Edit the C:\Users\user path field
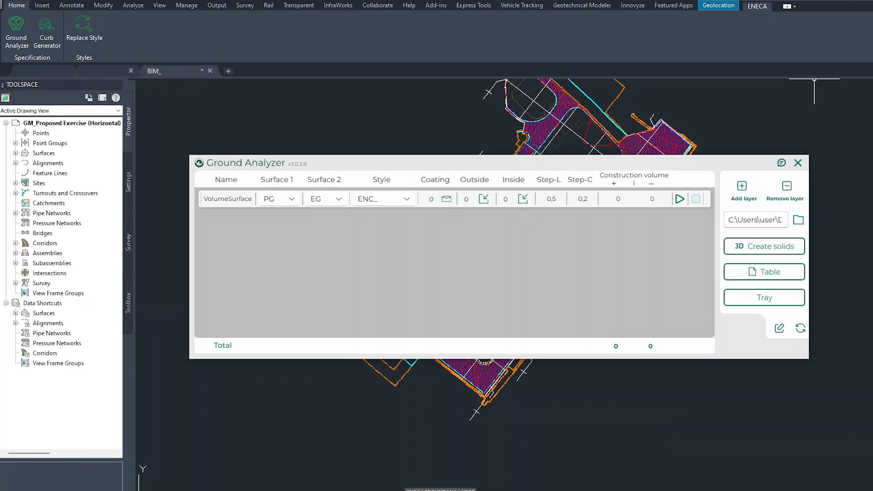 click(x=756, y=220)
